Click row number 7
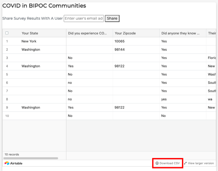Screen dimensions: 218x171 click(x=7, y=91)
